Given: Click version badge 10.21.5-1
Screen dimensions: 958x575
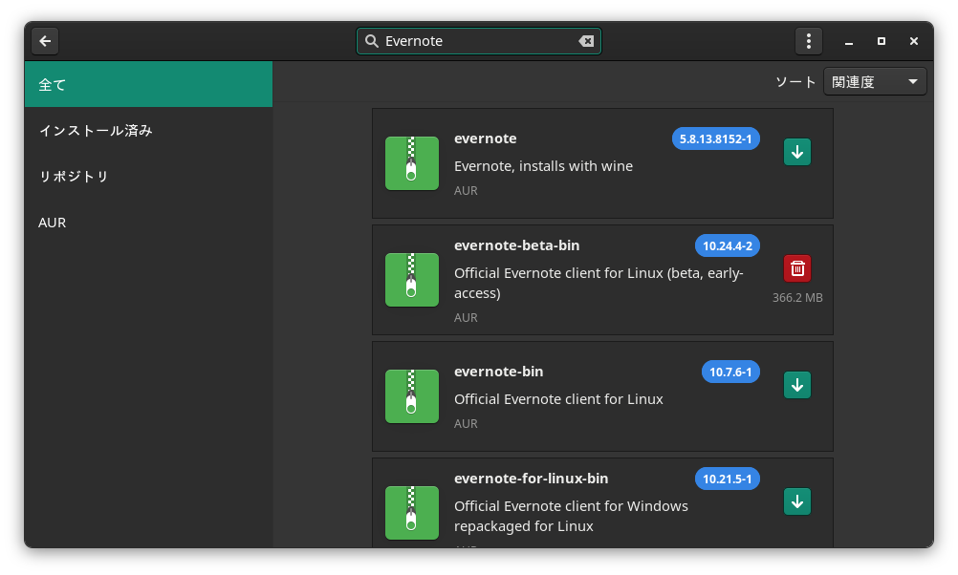Looking at the screenshot, I should click(727, 479).
